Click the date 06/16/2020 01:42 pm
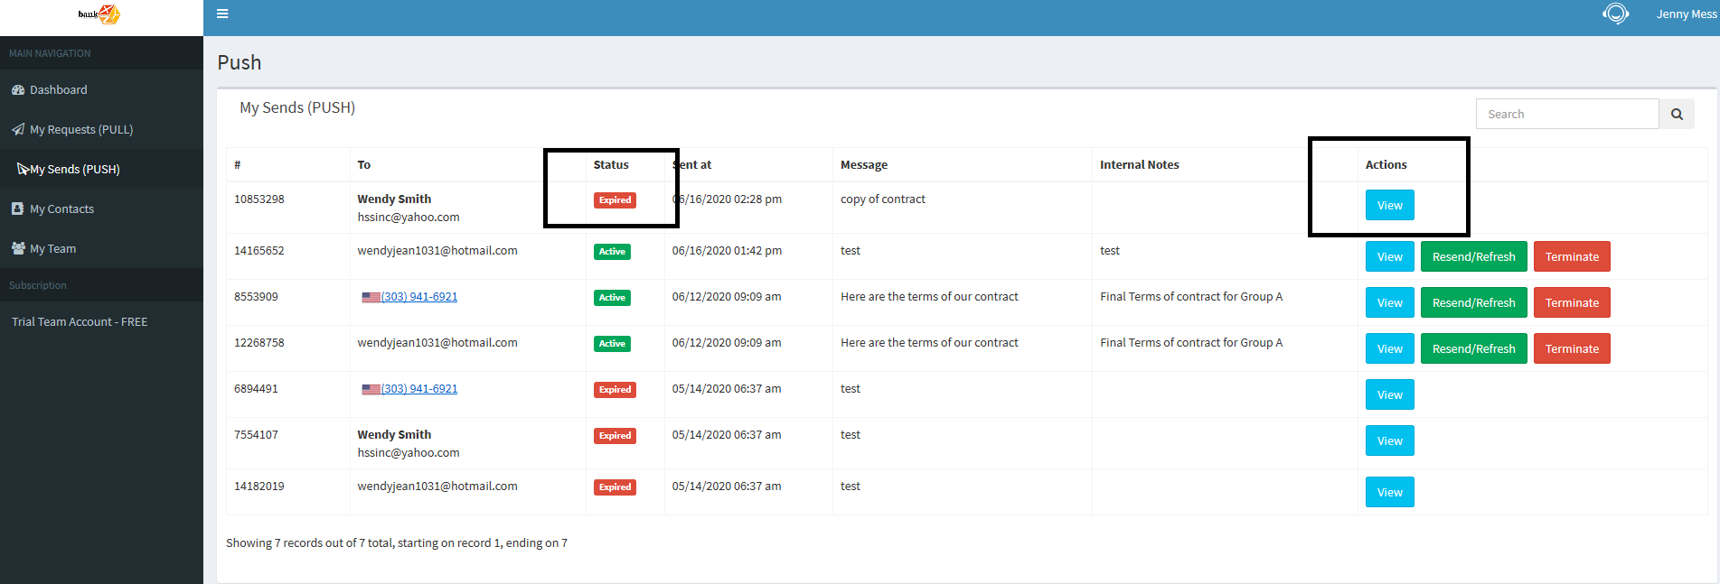The height and width of the screenshot is (584, 1720). pyautogui.click(x=727, y=250)
